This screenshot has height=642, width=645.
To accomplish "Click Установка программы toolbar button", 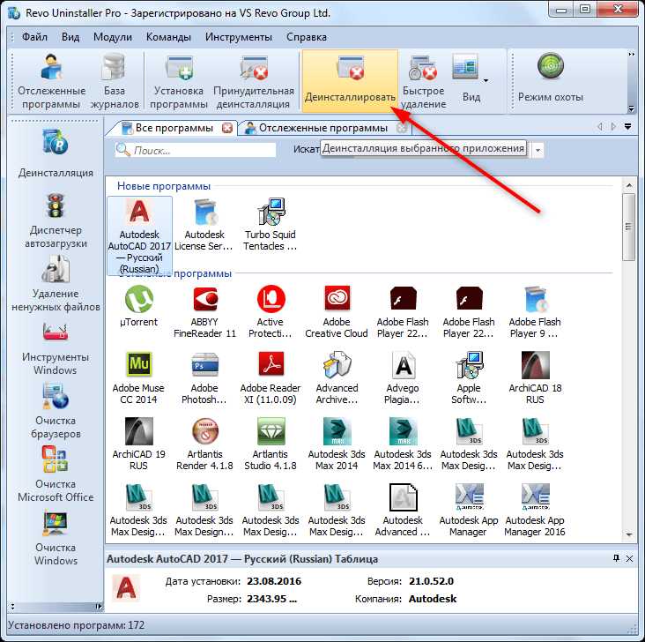I will [x=179, y=81].
